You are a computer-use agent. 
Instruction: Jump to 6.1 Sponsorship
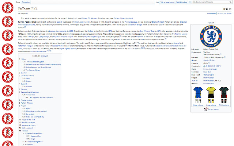pos(29,95)
